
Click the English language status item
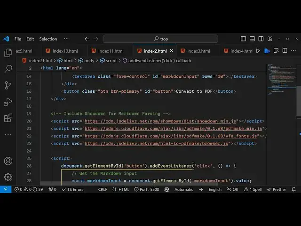click(215, 189)
